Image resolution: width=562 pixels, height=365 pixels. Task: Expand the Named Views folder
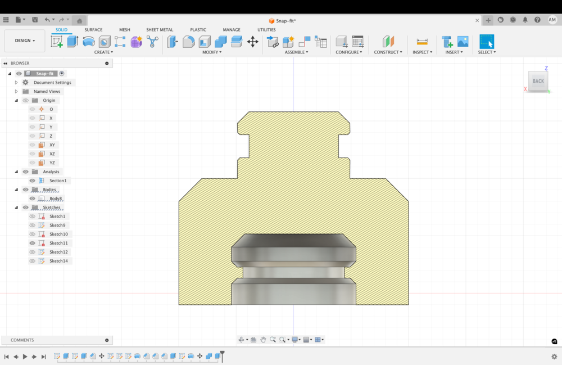(16, 92)
